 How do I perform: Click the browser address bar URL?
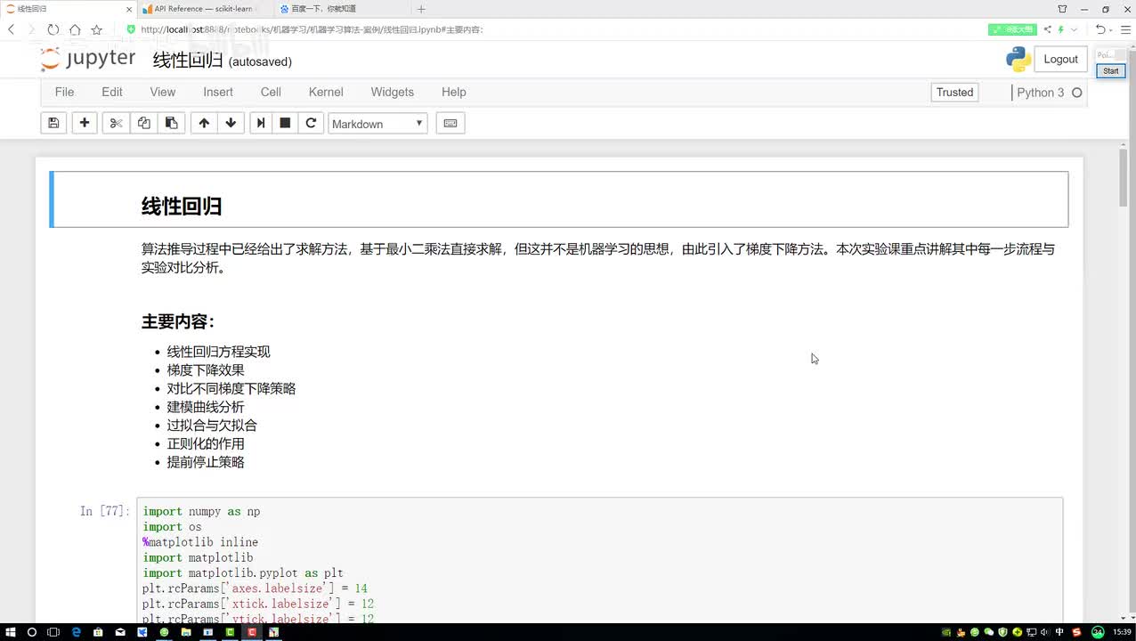[312, 29]
